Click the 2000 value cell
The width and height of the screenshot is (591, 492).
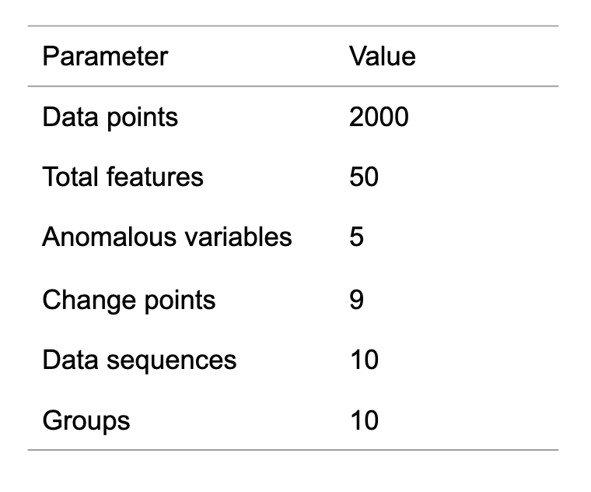(379, 117)
